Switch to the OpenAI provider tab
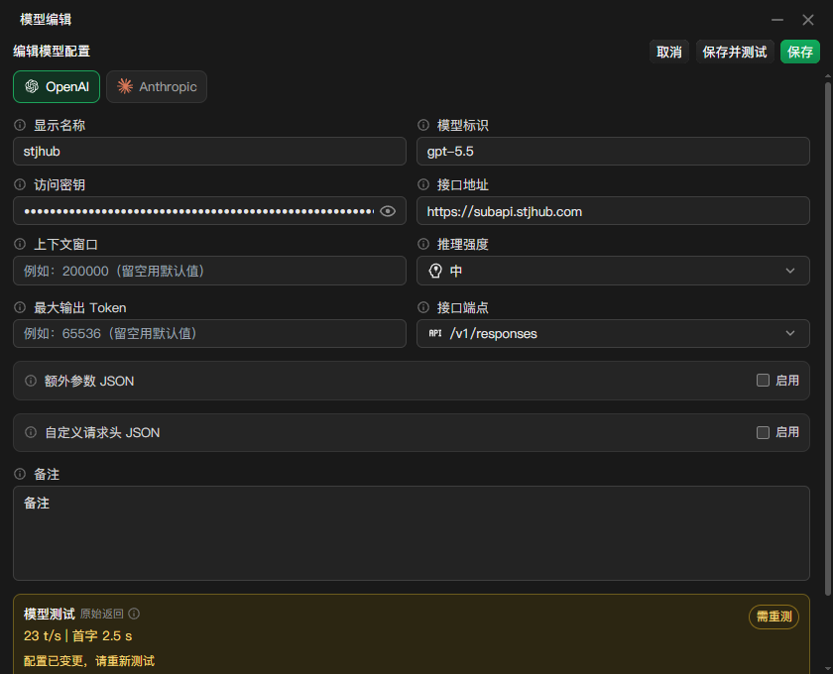833x674 pixels. (x=57, y=86)
